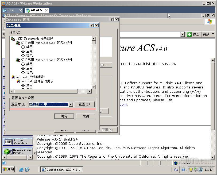Close the 安全设置 dialog
This screenshot has width=217, height=175.
(96, 25)
